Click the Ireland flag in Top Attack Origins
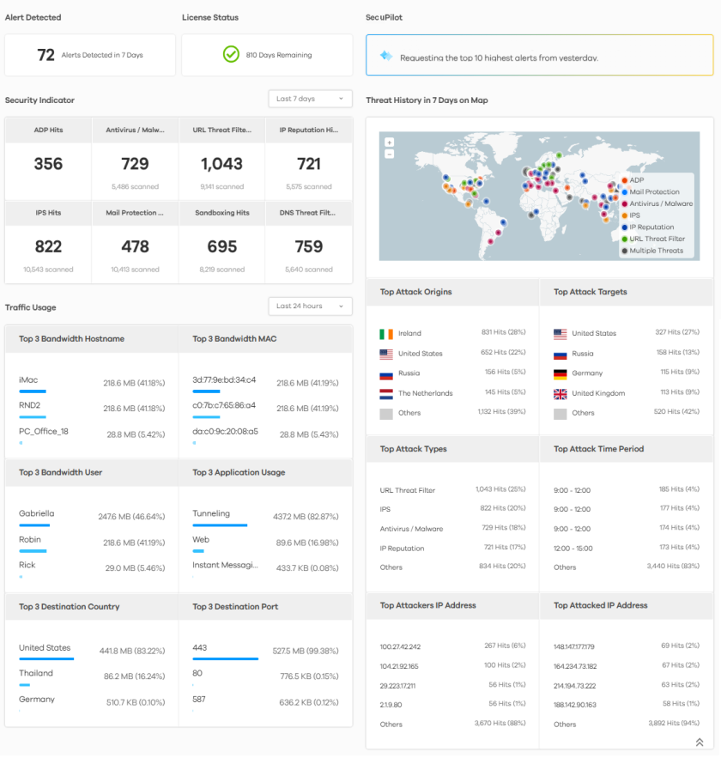721x758 pixels. pos(385,333)
